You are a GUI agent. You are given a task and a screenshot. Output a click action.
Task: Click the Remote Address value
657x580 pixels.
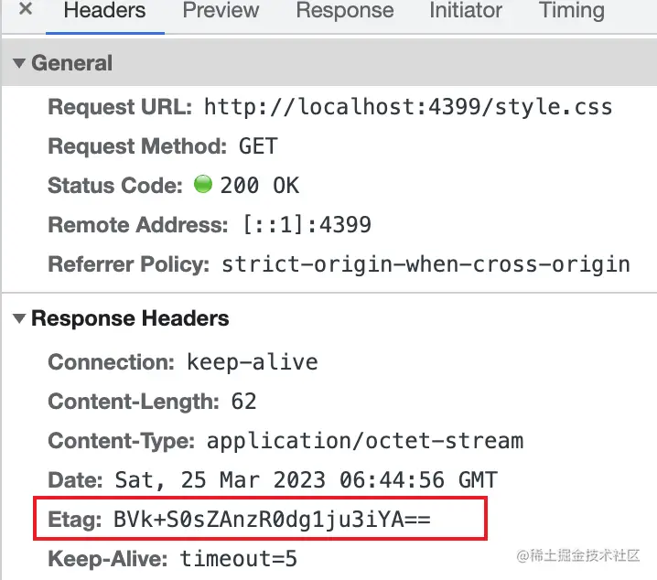click(307, 225)
